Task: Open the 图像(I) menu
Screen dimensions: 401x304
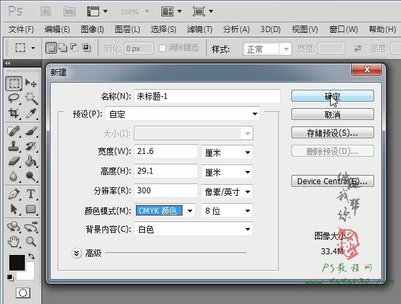Action: [93, 29]
